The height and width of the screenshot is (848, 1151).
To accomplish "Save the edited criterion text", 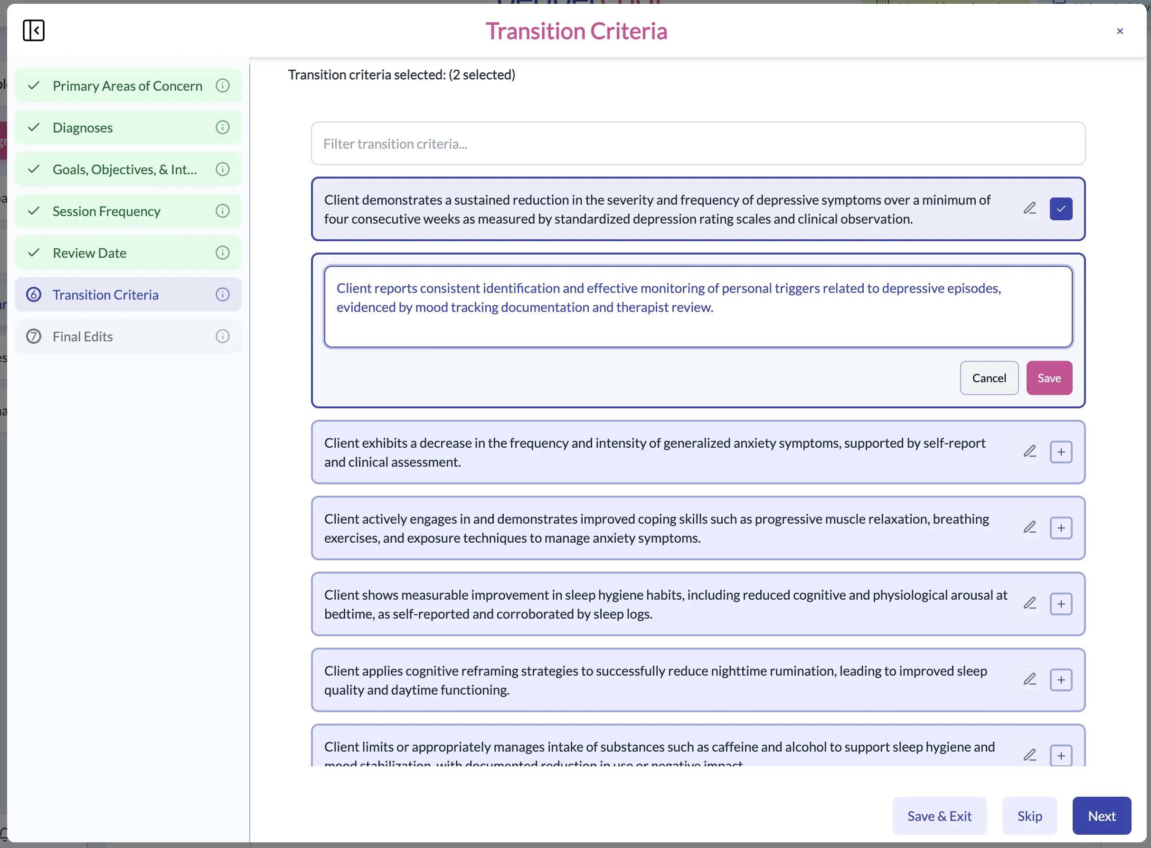I will pyautogui.click(x=1049, y=378).
